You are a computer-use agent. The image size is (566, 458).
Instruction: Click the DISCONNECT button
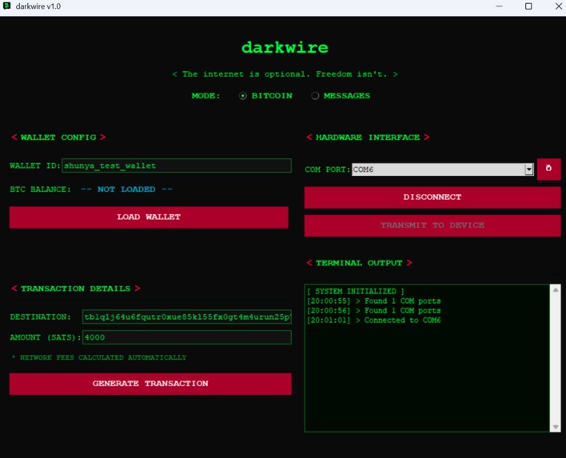432,197
